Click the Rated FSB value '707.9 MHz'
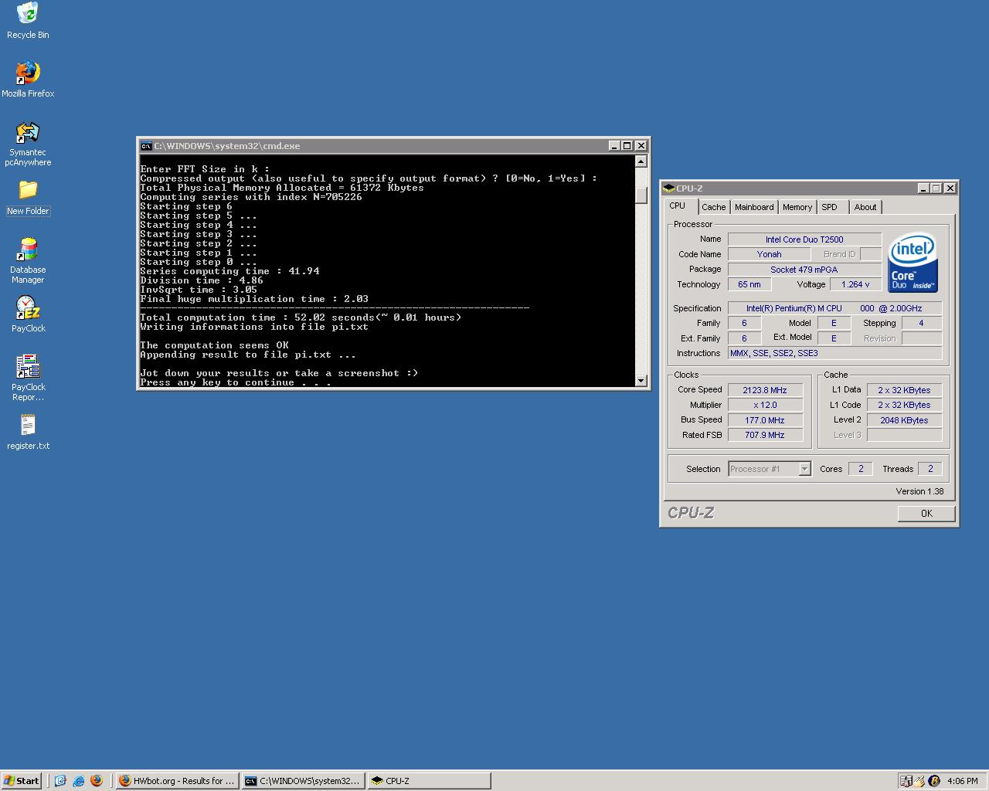Image resolution: width=989 pixels, height=791 pixels. pos(764,435)
